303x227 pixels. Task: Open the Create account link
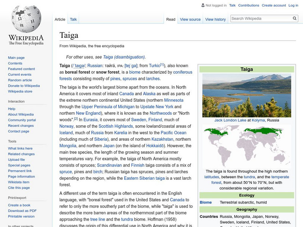[x=274, y=6]
